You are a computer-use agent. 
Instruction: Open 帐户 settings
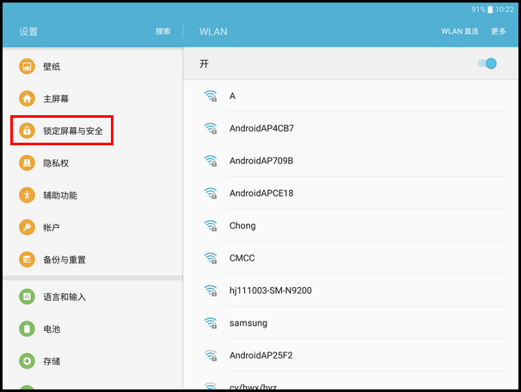coord(93,227)
